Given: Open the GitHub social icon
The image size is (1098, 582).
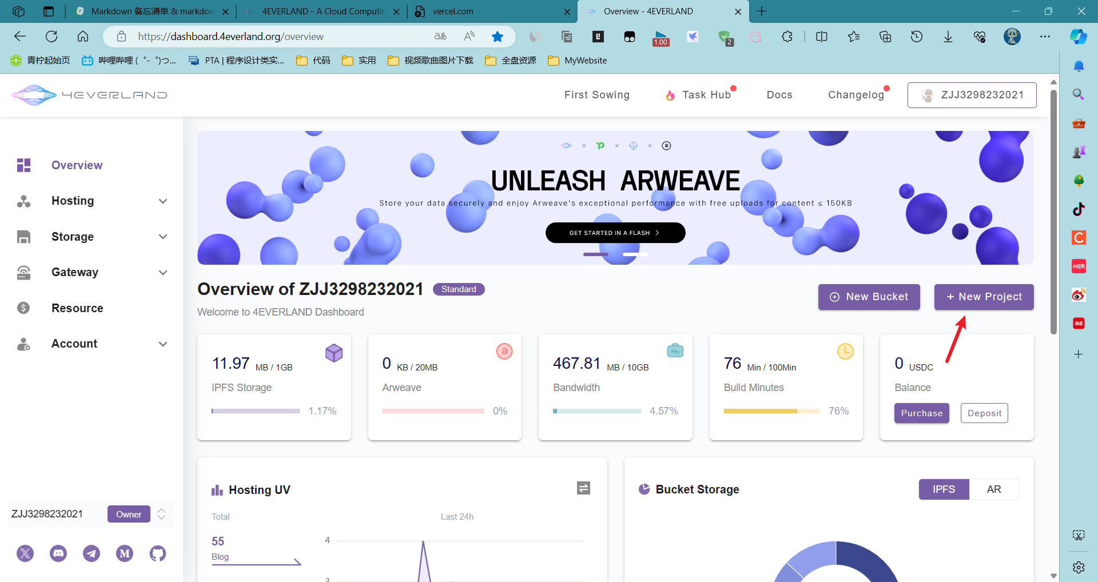Looking at the screenshot, I should click(158, 553).
